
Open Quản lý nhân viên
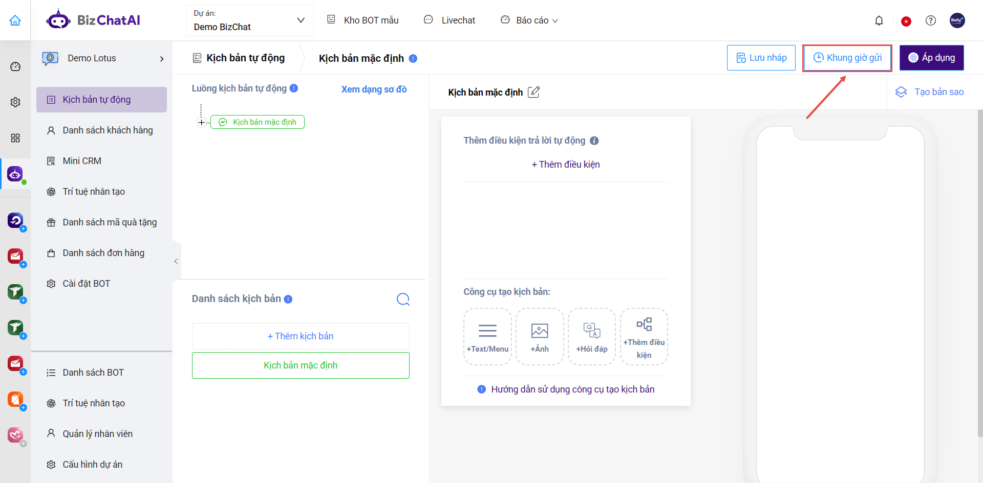pyautogui.click(x=101, y=434)
